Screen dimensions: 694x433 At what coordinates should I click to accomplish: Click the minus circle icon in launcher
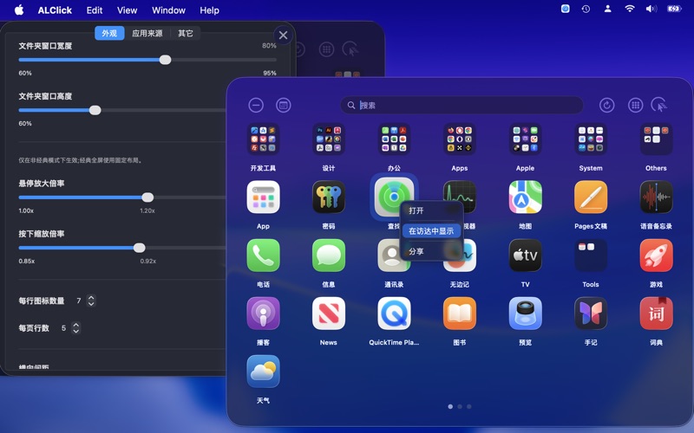256,105
